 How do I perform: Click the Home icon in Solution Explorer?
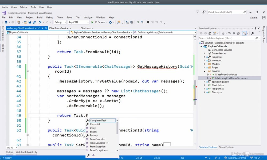210,33
